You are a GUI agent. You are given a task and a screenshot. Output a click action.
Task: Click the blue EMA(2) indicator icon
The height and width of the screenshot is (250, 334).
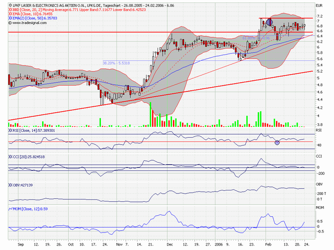10,18
